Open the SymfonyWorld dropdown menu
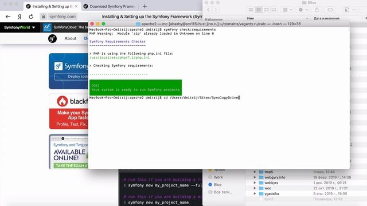The height and width of the screenshot is (206, 367). tap(19, 27)
